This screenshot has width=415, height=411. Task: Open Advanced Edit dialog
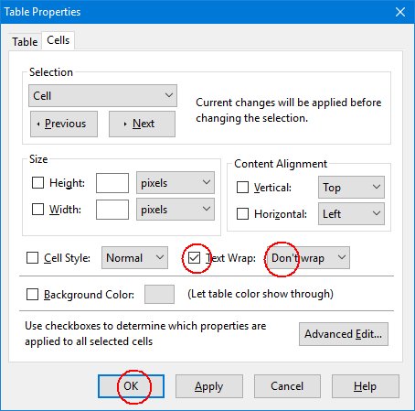pyautogui.click(x=344, y=334)
